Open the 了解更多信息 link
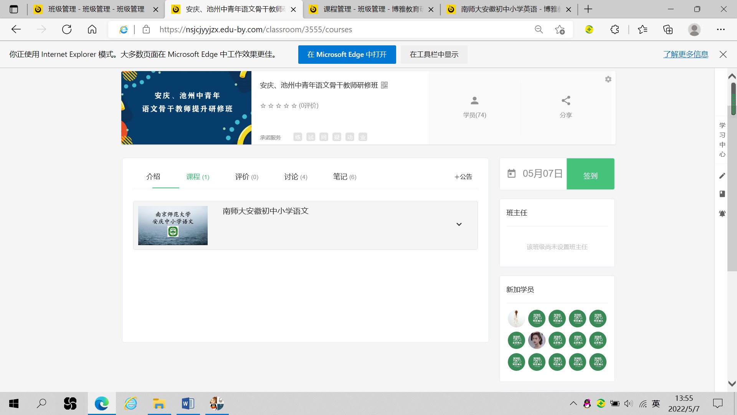This screenshot has height=415, width=737. pos(686,55)
